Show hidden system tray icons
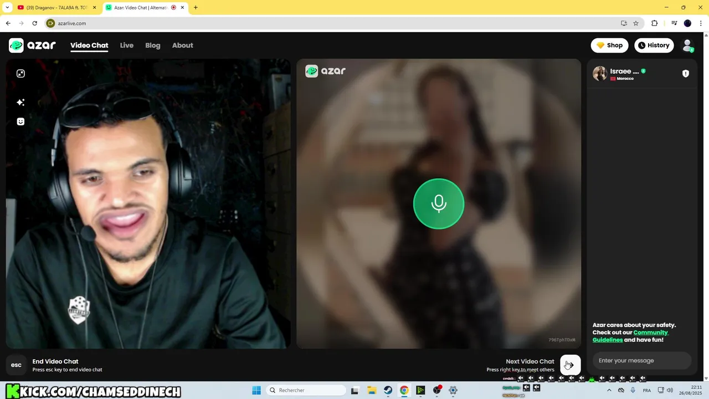The image size is (709, 399). [x=609, y=390]
